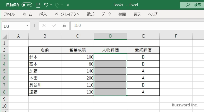Viewport: 204px width, 112px height.
Task: Click the 最終評価 cell in 本田 row
Action: (x=143, y=78)
